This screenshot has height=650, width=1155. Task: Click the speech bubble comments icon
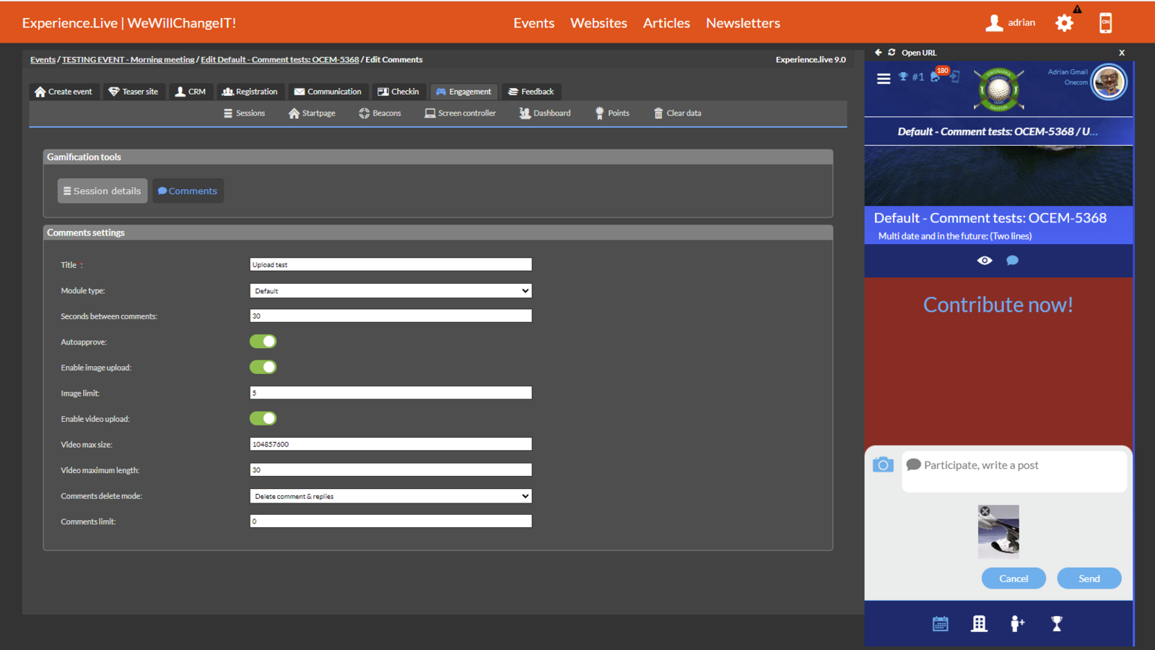1012,261
